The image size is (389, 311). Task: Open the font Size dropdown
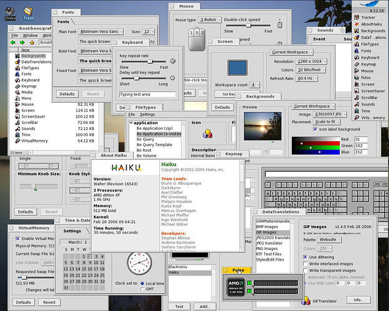(148, 32)
